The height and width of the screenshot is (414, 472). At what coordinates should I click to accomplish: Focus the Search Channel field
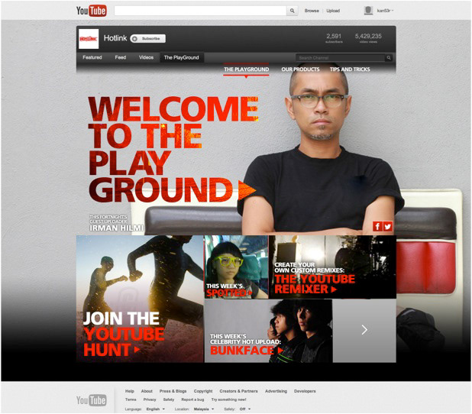pos(340,58)
